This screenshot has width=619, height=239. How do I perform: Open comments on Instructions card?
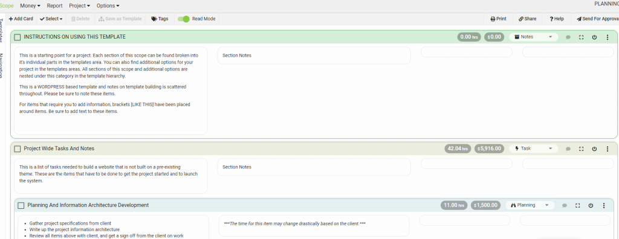tap(568, 37)
